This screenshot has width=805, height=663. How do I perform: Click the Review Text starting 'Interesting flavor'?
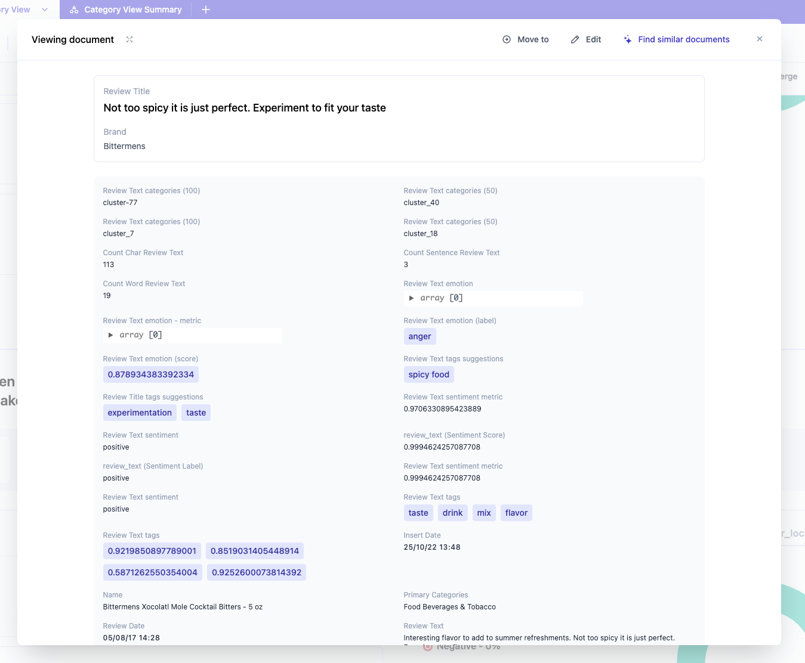tap(539, 638)
